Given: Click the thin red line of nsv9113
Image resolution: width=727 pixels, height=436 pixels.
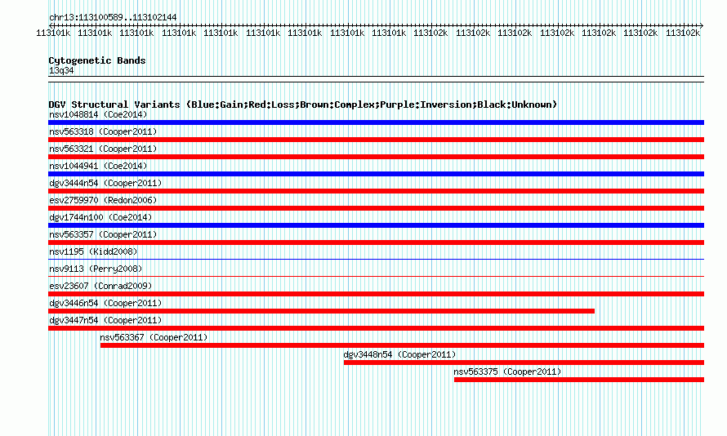Looking at the screenshot, I should pyautogui.click(x=376, y=276).
